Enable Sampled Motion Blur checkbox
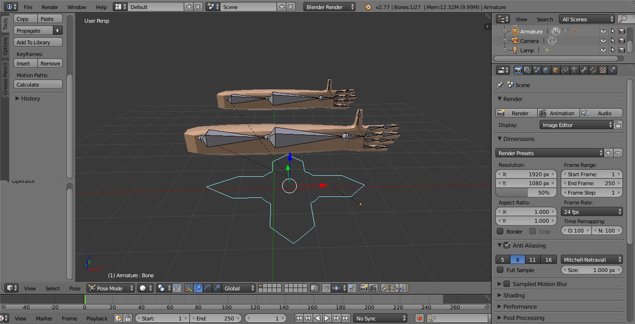Image resolution: width=635 pixels, height=324 pixels. tap(507, 284)
